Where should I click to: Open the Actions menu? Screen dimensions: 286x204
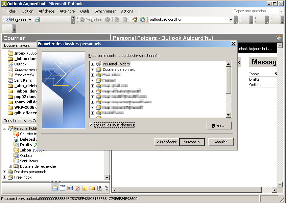127,11
